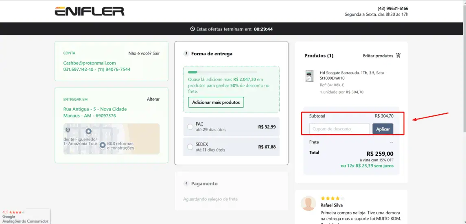The width and height of the screenshot is (466, 224).
Task: Click the Cashbe@protonmail.com email text
Action: 90,63
